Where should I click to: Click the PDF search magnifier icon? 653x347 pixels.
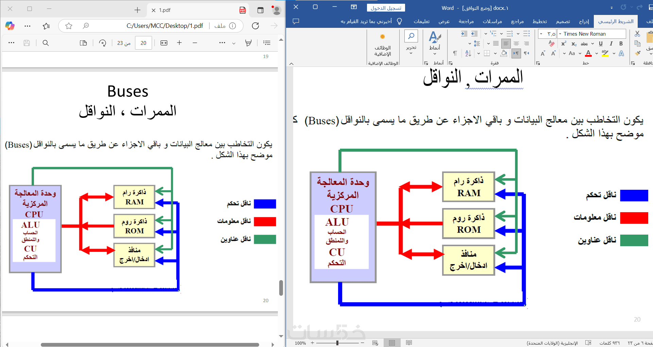click(46, 43)
